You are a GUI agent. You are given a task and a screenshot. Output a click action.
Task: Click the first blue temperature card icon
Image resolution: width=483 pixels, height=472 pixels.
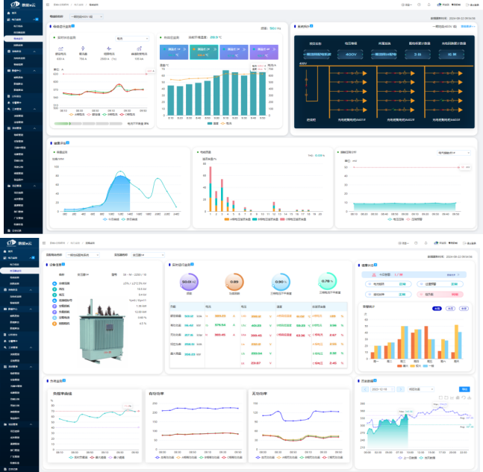click(x=172, y=51)
